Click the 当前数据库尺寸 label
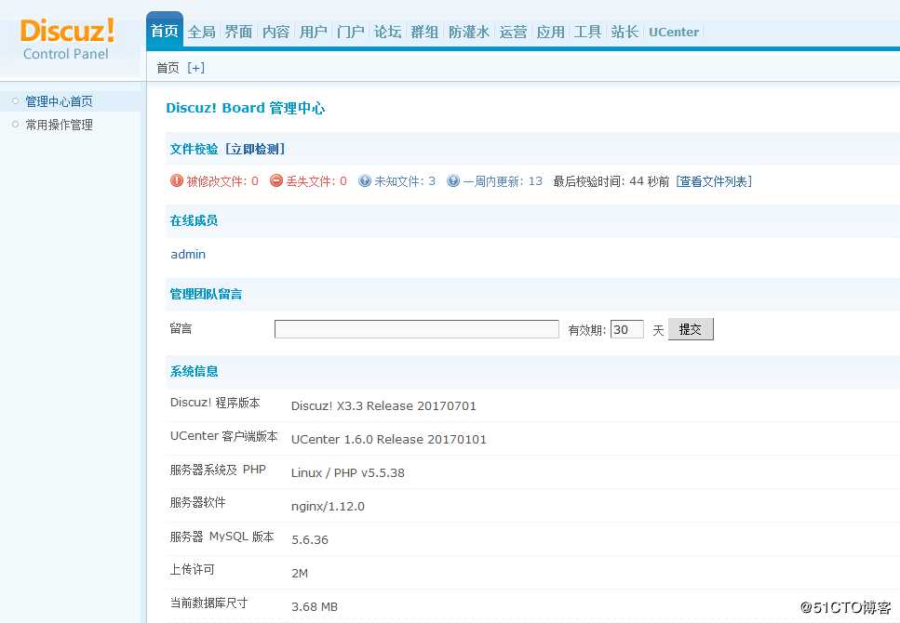This screenshot has width=900, height=623. point(208,603)
